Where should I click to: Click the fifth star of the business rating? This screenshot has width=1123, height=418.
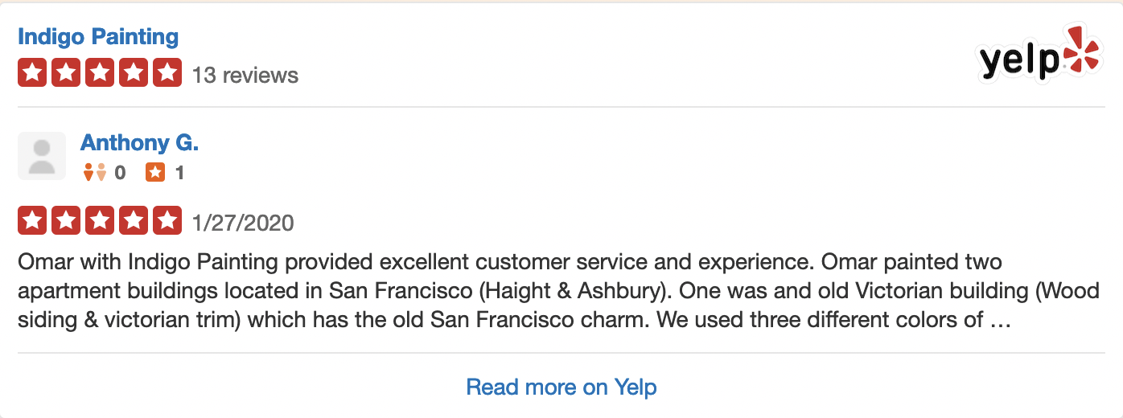[167, 73]
